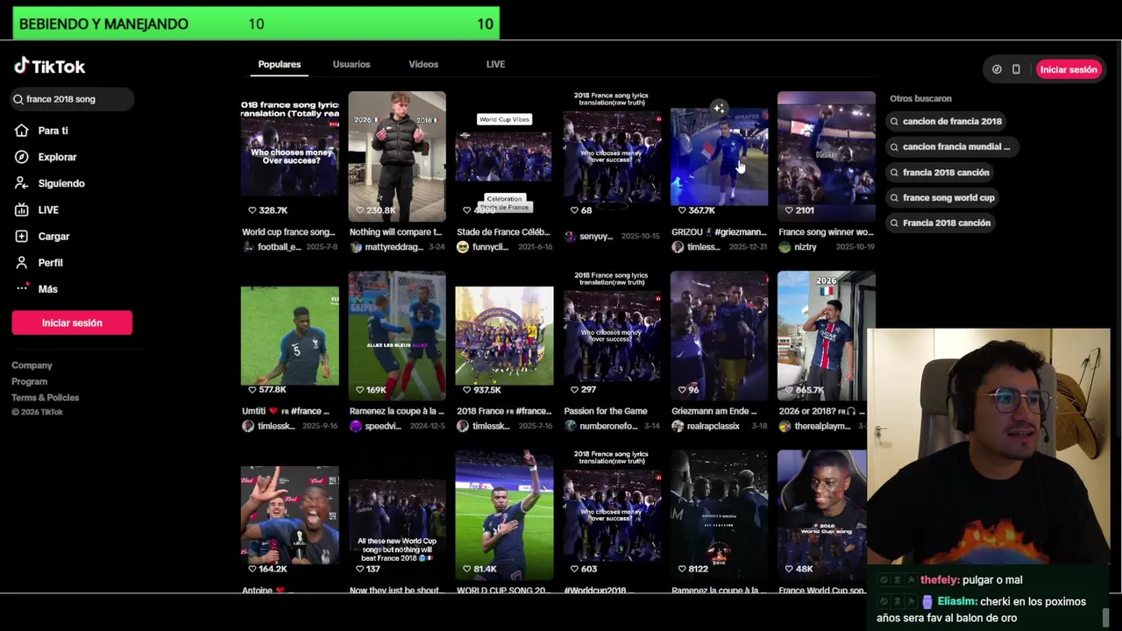Click the mattyreddrag... user avatar
Screen dimensions: 1122x631
click(x=355, y=247)
